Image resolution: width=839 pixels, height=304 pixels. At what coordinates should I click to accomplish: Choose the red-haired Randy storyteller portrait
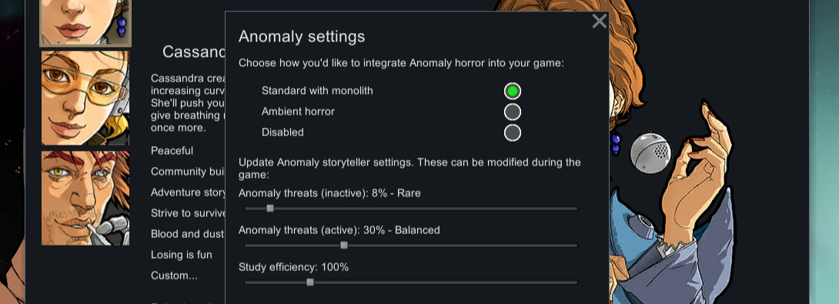pos(85,198)
